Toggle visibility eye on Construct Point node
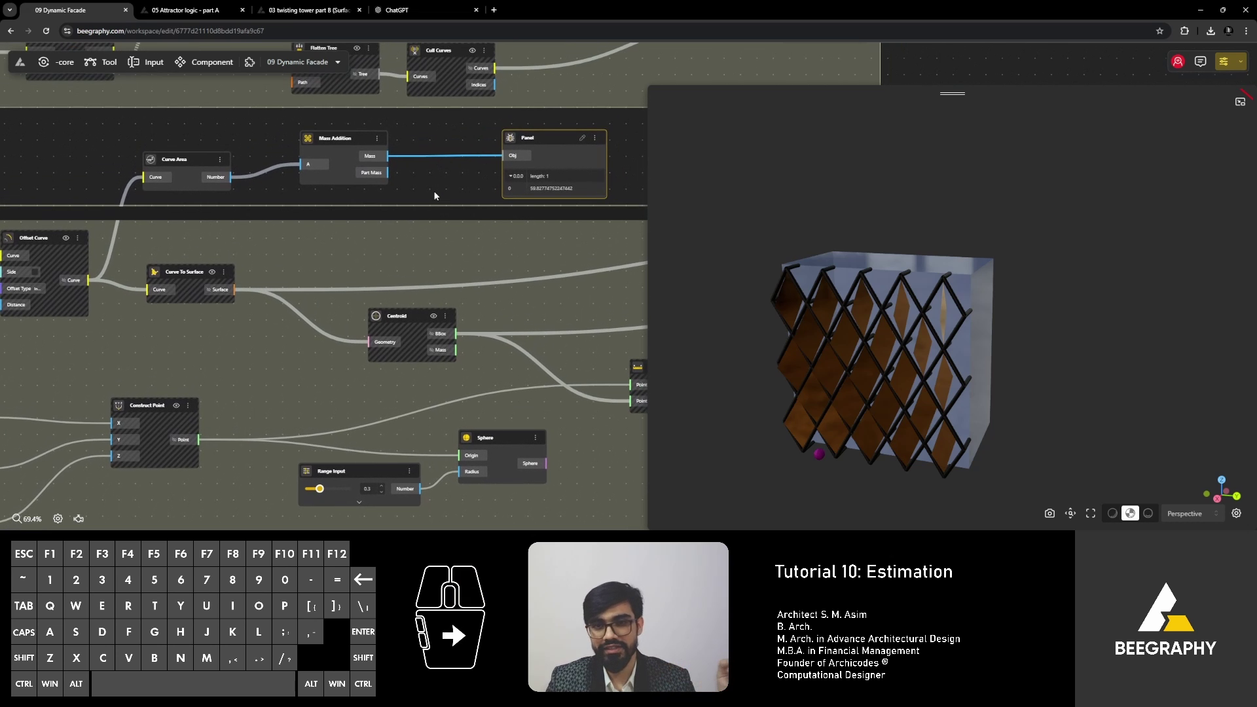 point(176,405)
